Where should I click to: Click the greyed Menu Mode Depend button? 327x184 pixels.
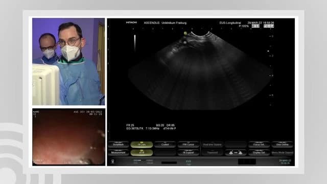[283, 152]
